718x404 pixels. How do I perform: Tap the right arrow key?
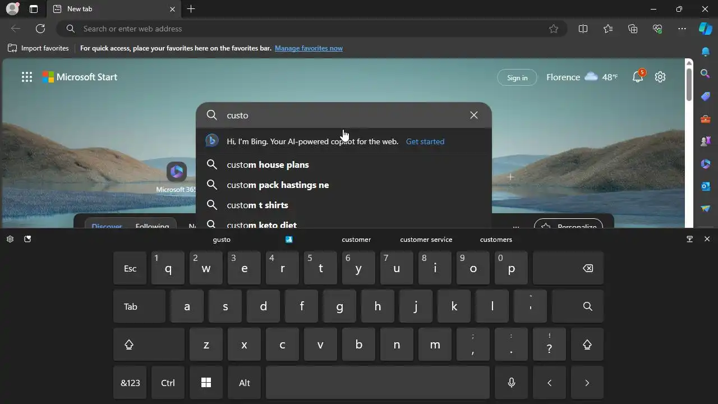pos(587,383)
